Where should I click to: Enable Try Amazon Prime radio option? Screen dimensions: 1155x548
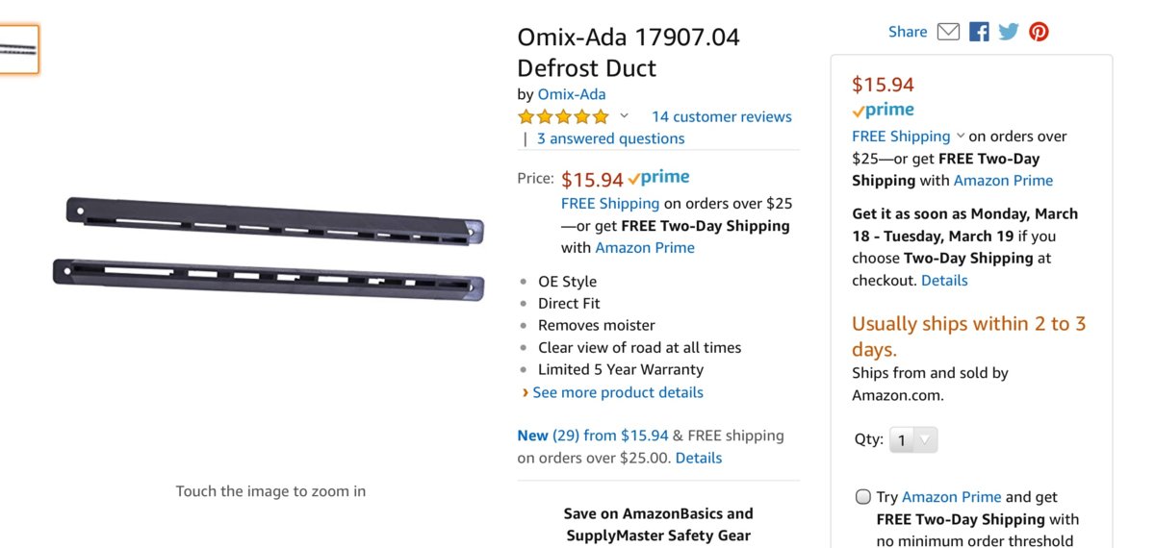[862, 497]
